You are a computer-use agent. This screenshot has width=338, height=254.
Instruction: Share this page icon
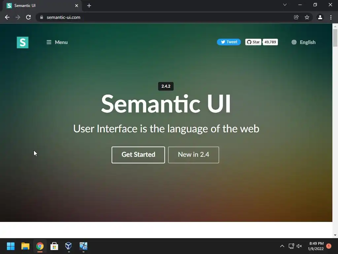pos(296,17)
